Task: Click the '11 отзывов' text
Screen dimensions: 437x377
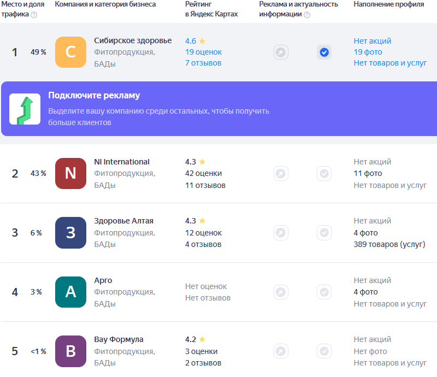Action: (x=205, y=185)
